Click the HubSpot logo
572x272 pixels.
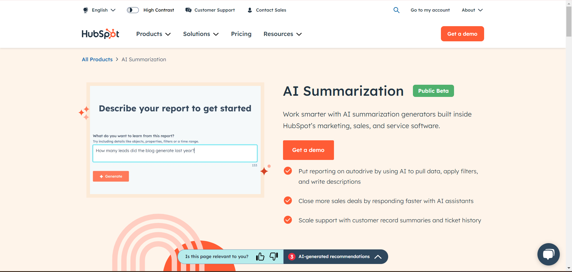[100, 34]
